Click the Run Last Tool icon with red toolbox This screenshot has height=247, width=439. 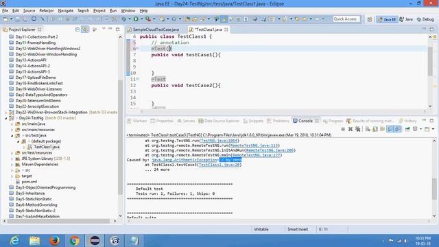pyautogui.click(x=148, y=19)
